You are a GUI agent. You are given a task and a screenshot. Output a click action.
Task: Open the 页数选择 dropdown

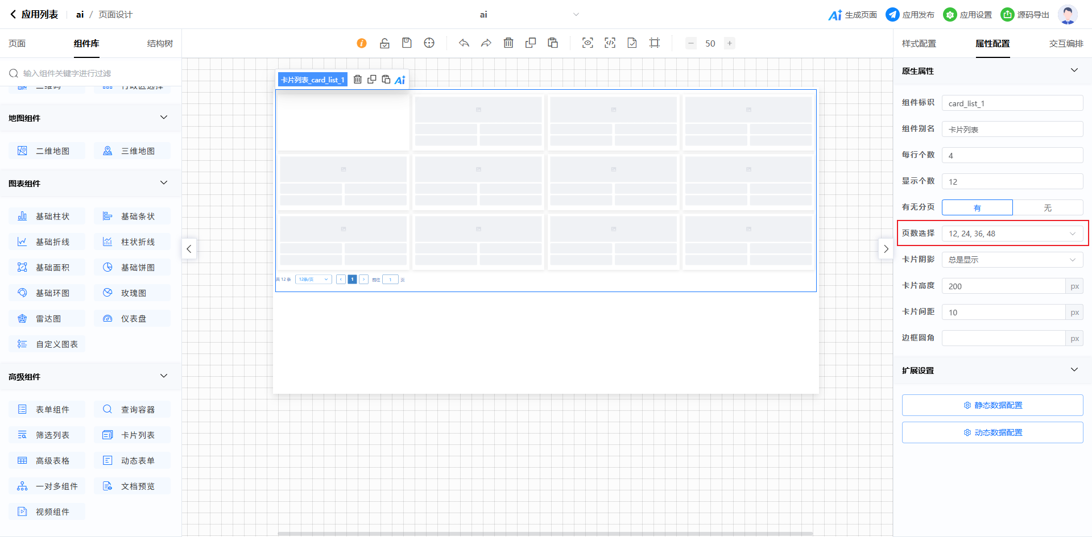1012,234
